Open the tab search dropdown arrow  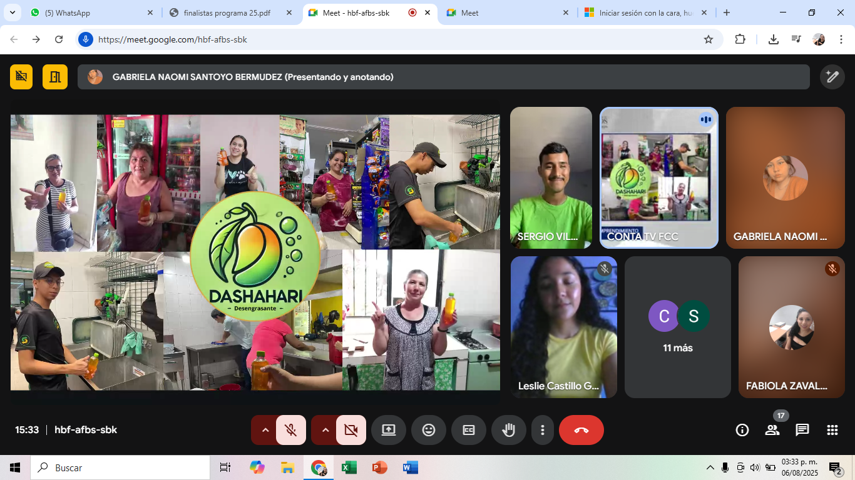click(x=13, y=12)
